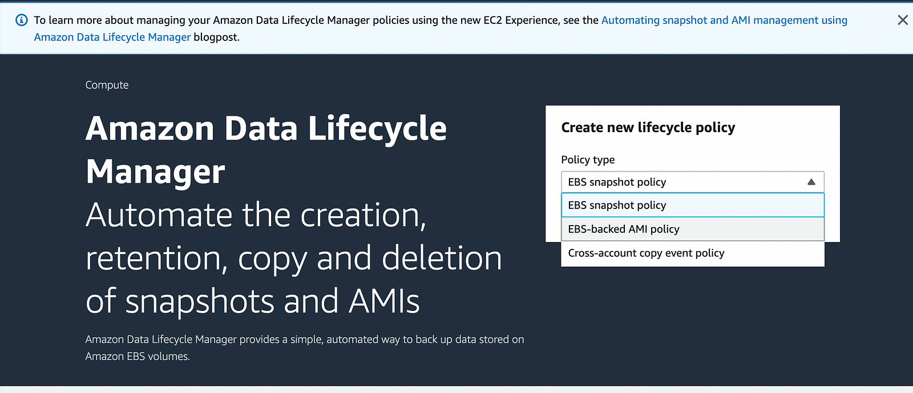Click the word blogpost in banner
Image resolution: width=913 pixels, height=393 pixels.
216,37
